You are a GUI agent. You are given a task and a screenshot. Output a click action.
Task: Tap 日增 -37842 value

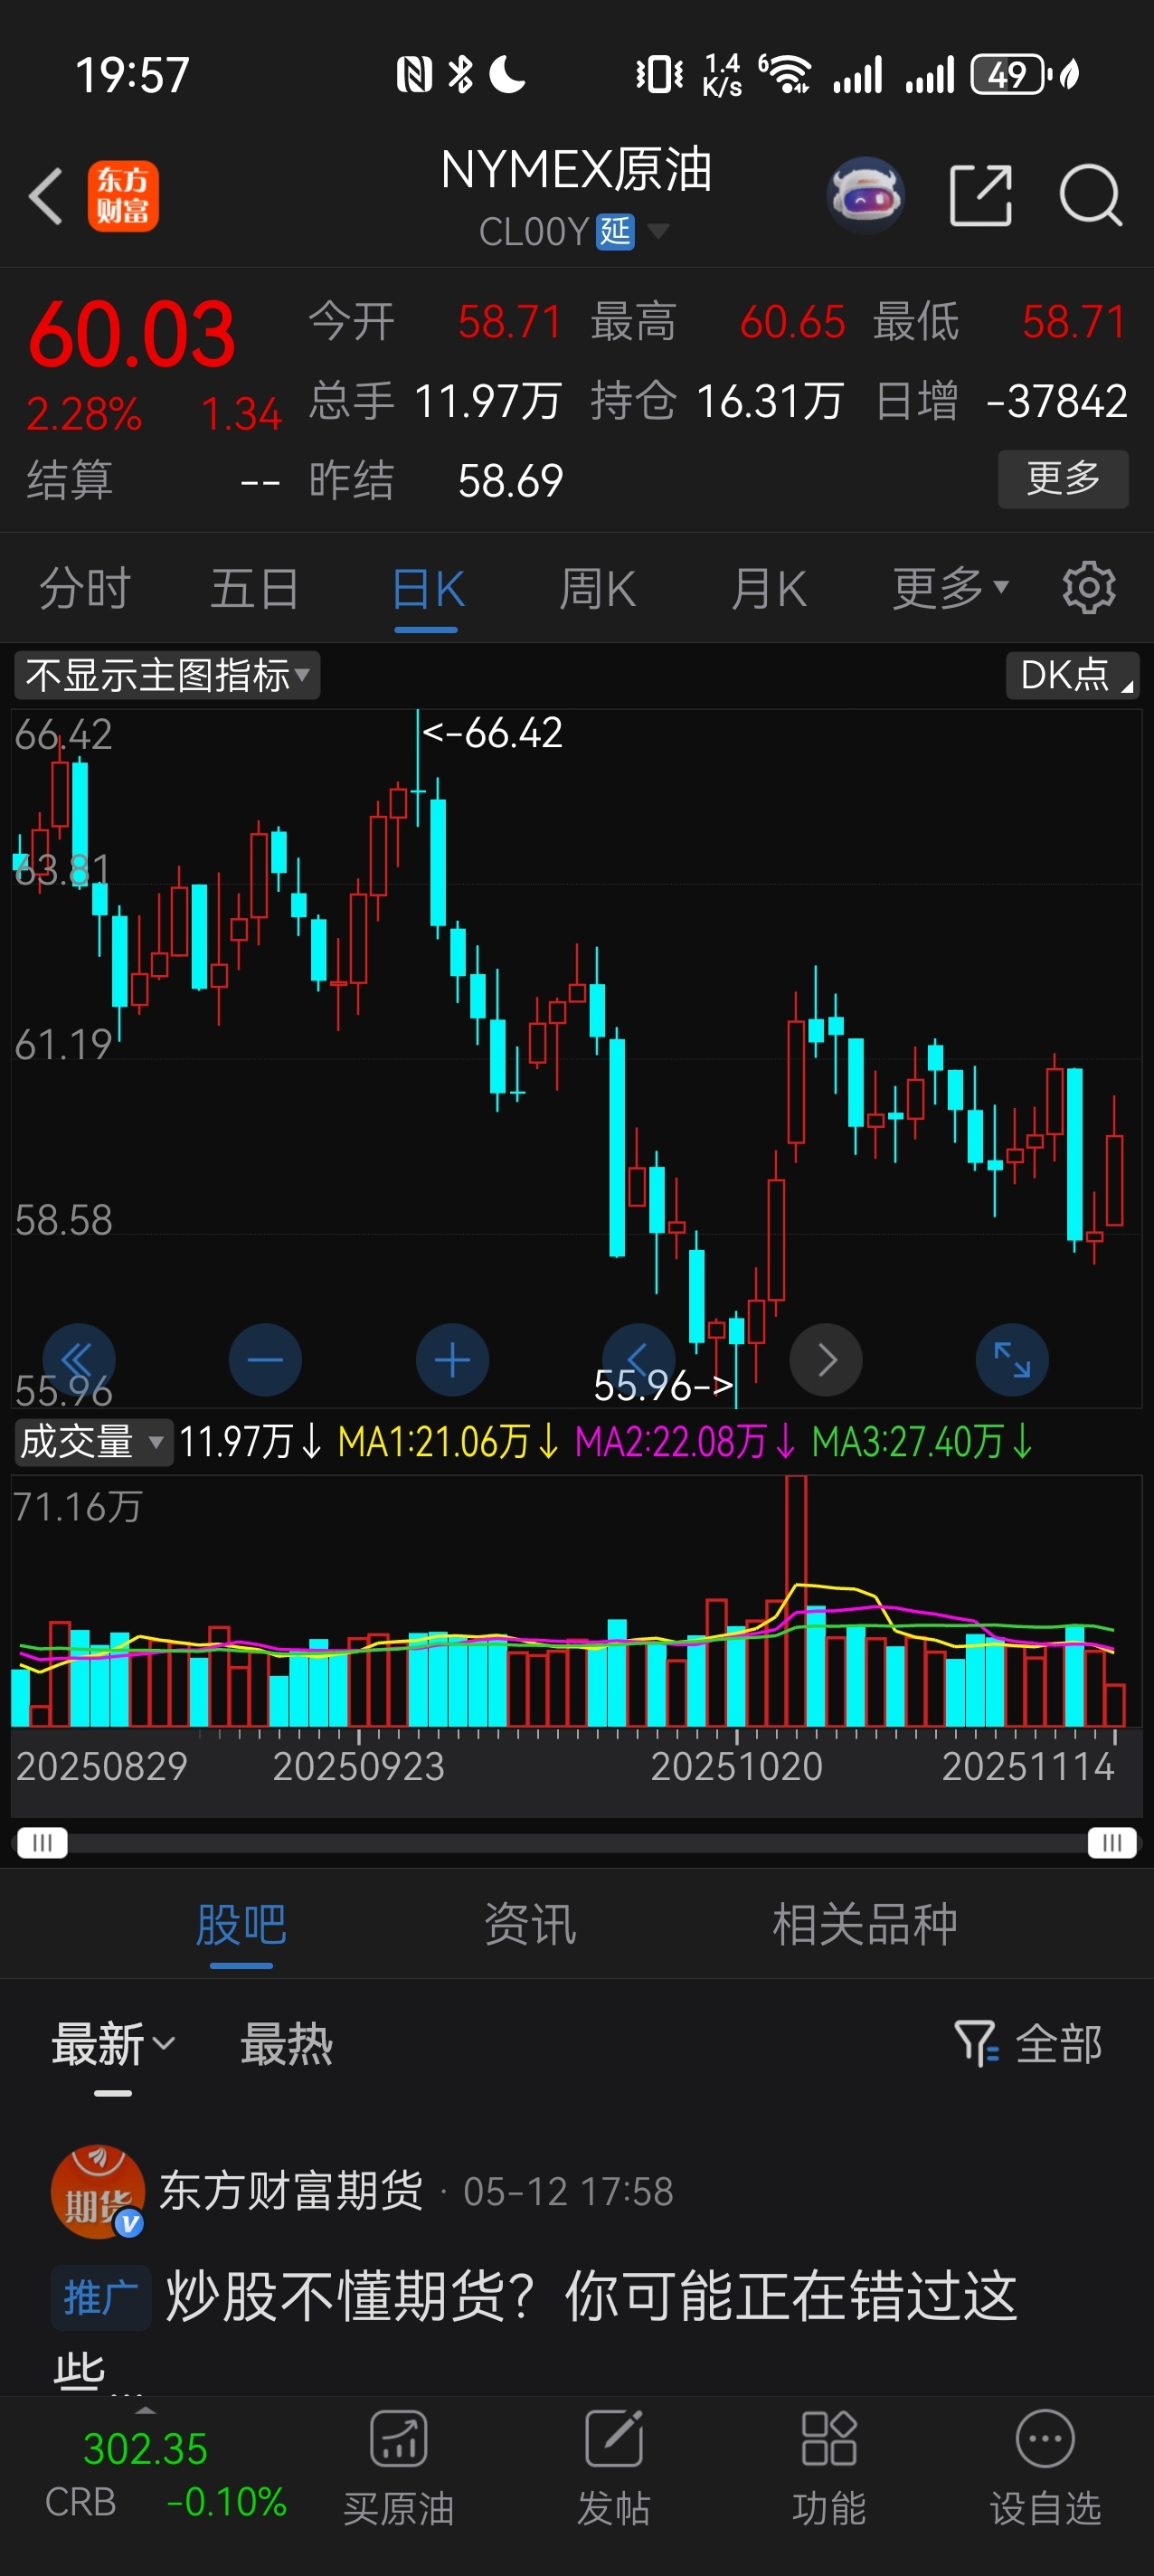click(x=1057, y=401)
